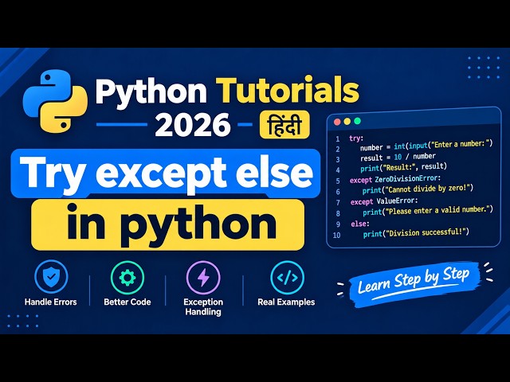Viewport: 510px width, 382px height.
Task: Click the Handle Errors shield icon
Action: pos(51,276)
